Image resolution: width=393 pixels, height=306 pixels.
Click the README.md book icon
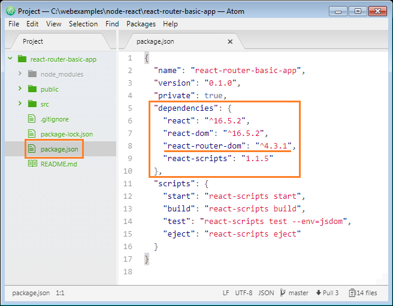(x=32, y=163)
